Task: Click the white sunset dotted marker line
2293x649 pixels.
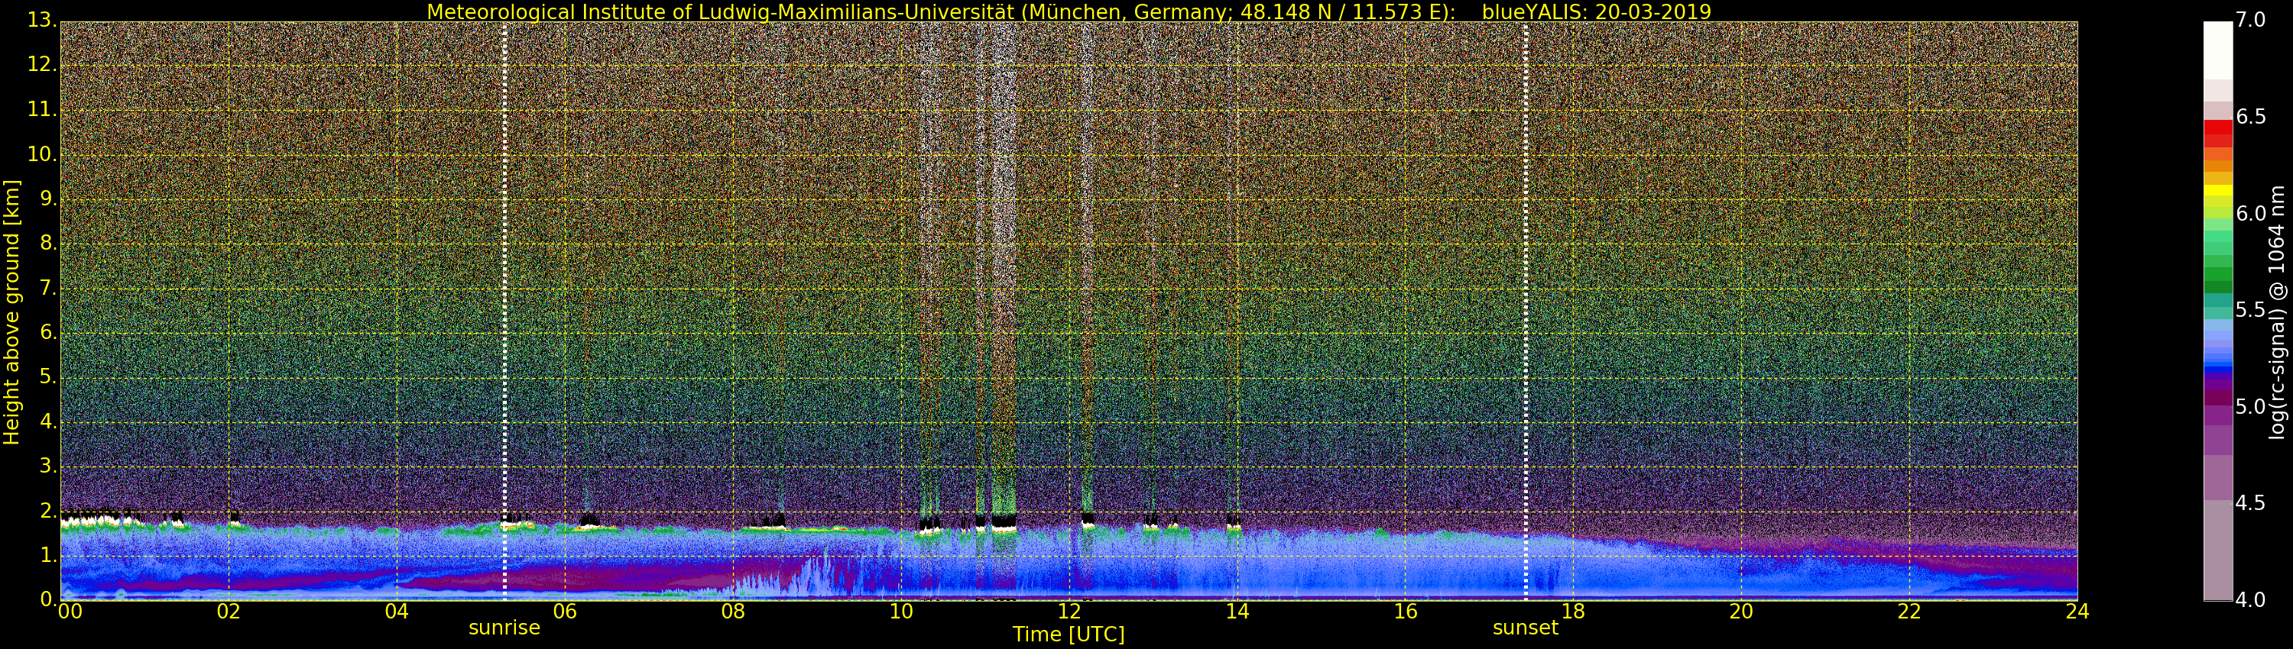Action: pyautogui.click(x=1526, y=312)
